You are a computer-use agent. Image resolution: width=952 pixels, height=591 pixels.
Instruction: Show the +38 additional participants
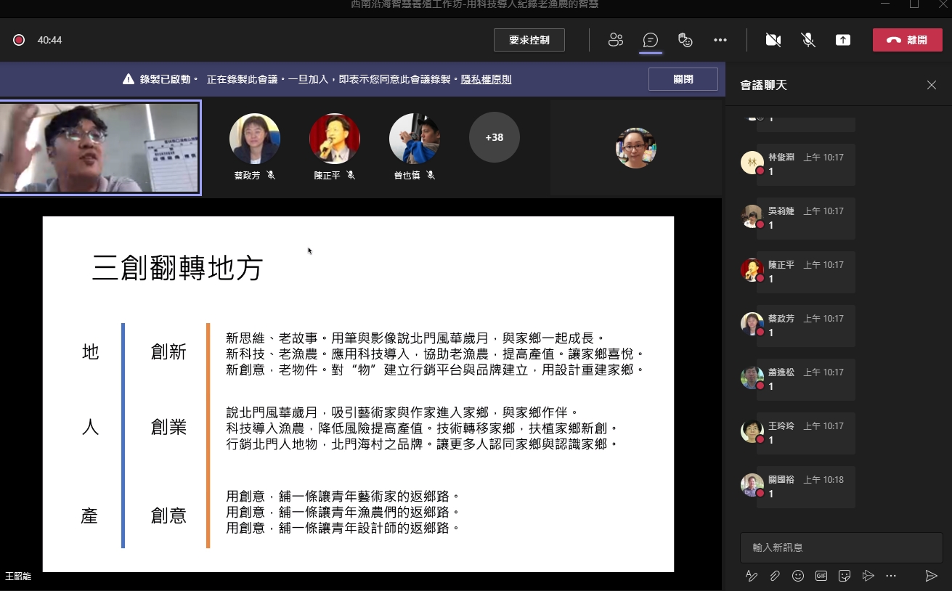(x=495, y=137)
